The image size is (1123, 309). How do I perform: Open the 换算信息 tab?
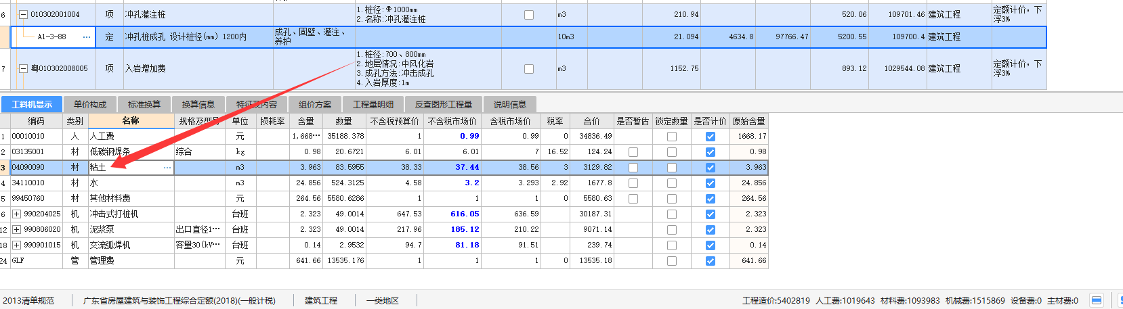coord(198,105)
